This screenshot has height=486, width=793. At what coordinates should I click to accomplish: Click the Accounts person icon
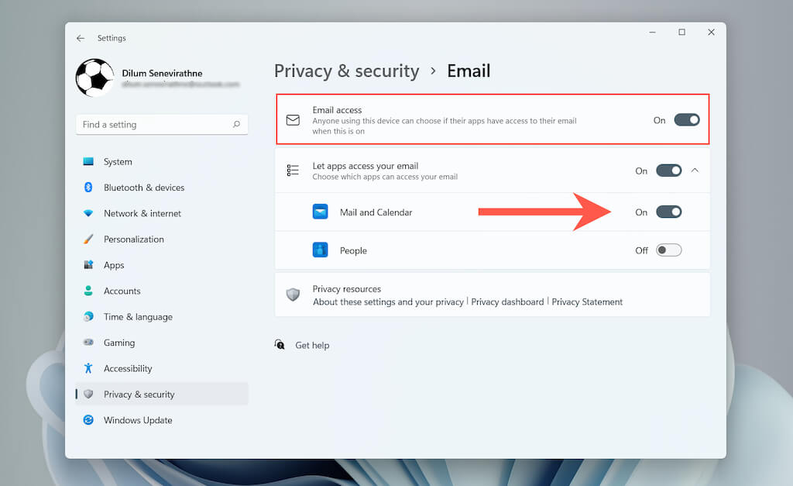(88, 291)
